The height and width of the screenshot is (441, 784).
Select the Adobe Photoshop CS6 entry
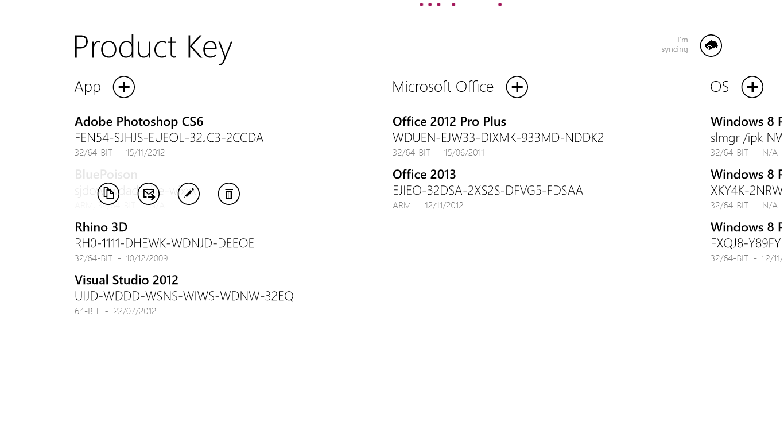point(139,122)
